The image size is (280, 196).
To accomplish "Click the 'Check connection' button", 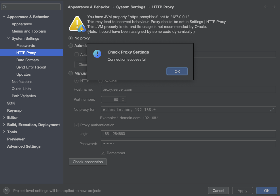I will tap(87, 162).
